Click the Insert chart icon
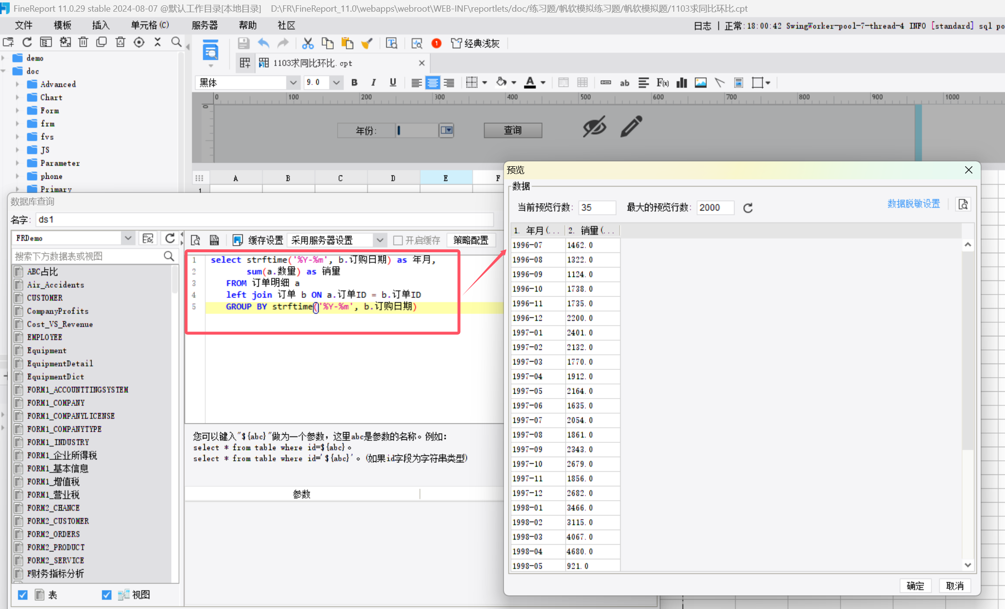Screen dimensions: 1005x609 682,83
